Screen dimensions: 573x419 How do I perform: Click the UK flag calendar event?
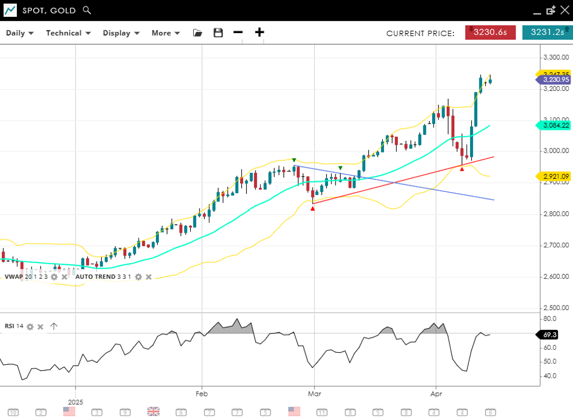(x=154, y=411)
